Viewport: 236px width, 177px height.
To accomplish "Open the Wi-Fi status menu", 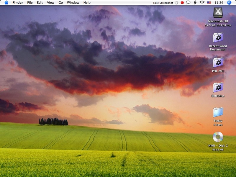I will coord(202,3).
